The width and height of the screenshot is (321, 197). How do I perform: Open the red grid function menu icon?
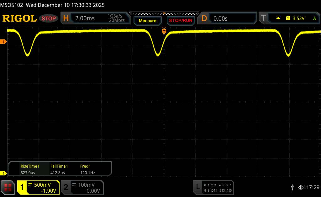click(8, 187)
